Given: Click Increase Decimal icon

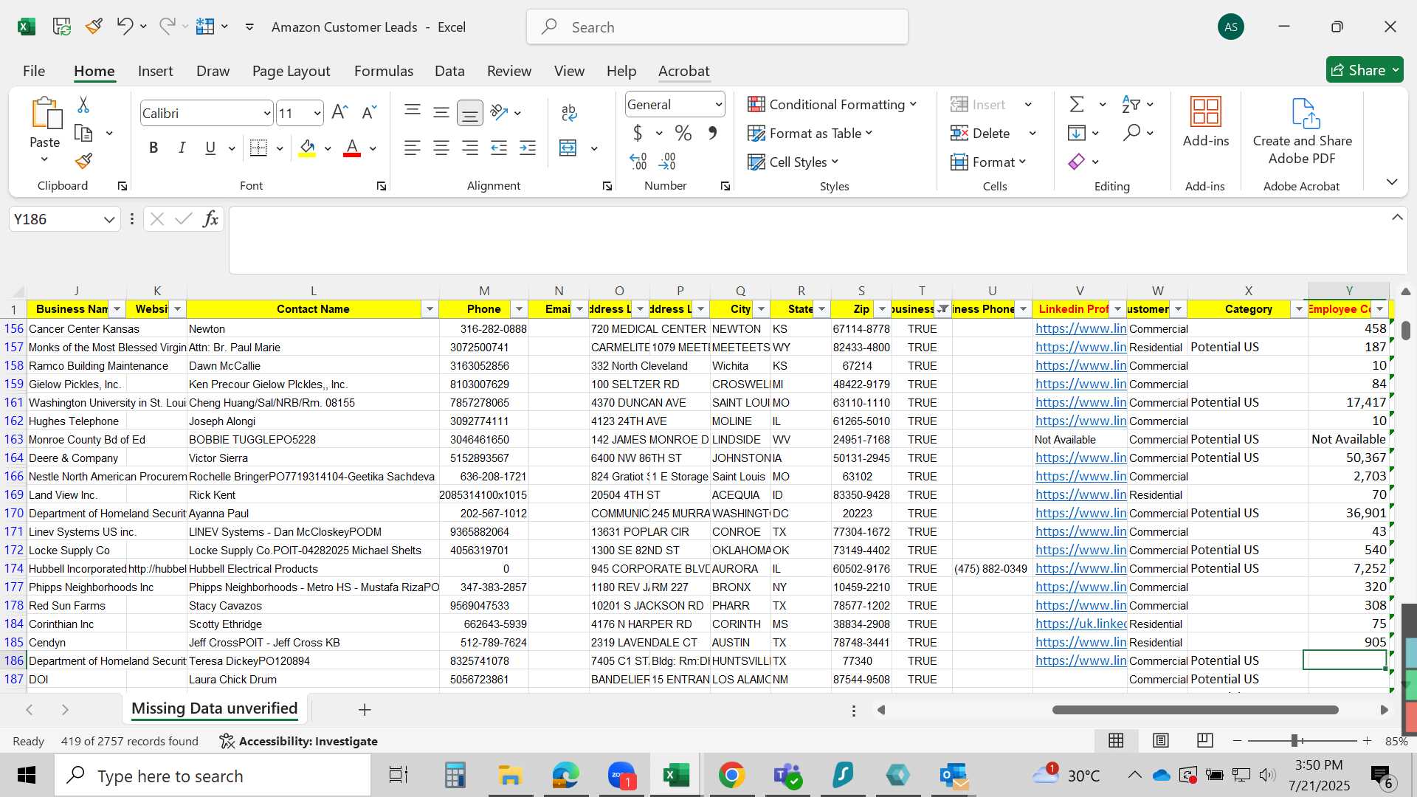Looking at the screenshot, I should coord(638,161).
